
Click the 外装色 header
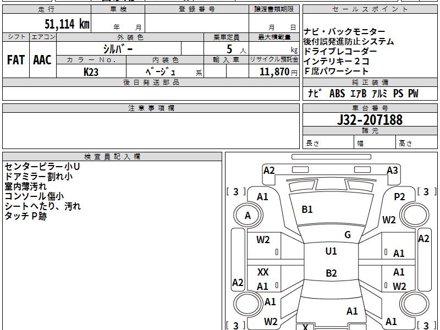pyautogui.click(x=130, y=37)
